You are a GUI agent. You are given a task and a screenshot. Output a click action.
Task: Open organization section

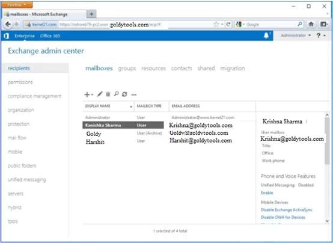(x=21, y=110)
